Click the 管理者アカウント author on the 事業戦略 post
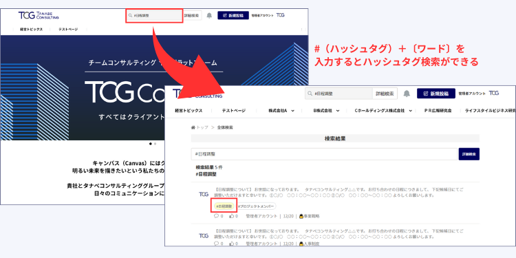 pyautogui.click(x=261, y=216)
